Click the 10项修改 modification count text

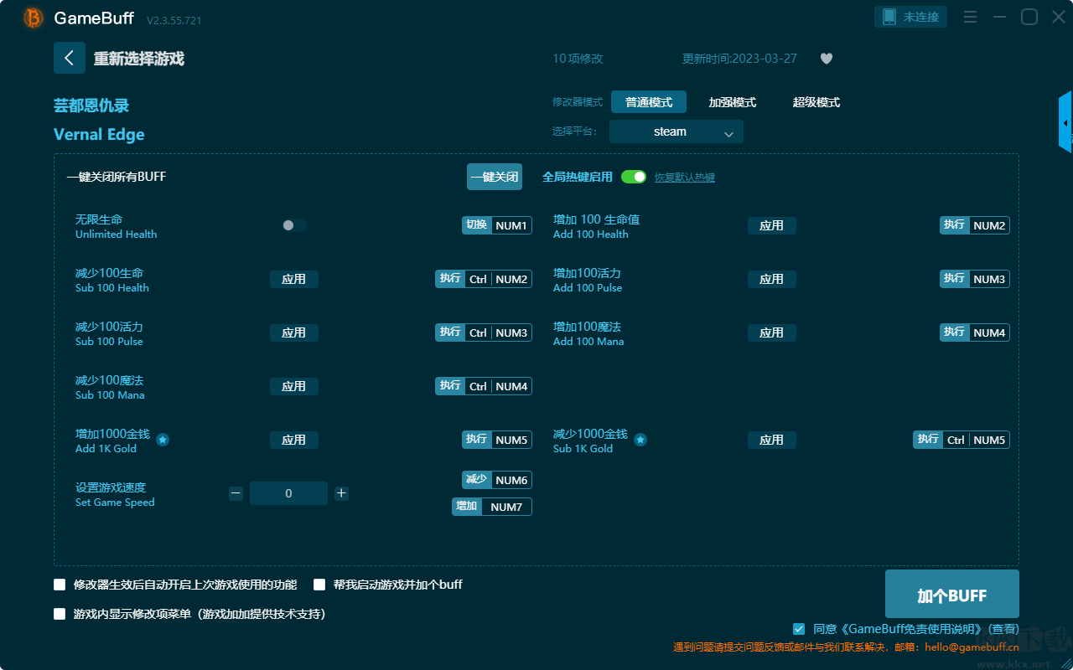578,59
